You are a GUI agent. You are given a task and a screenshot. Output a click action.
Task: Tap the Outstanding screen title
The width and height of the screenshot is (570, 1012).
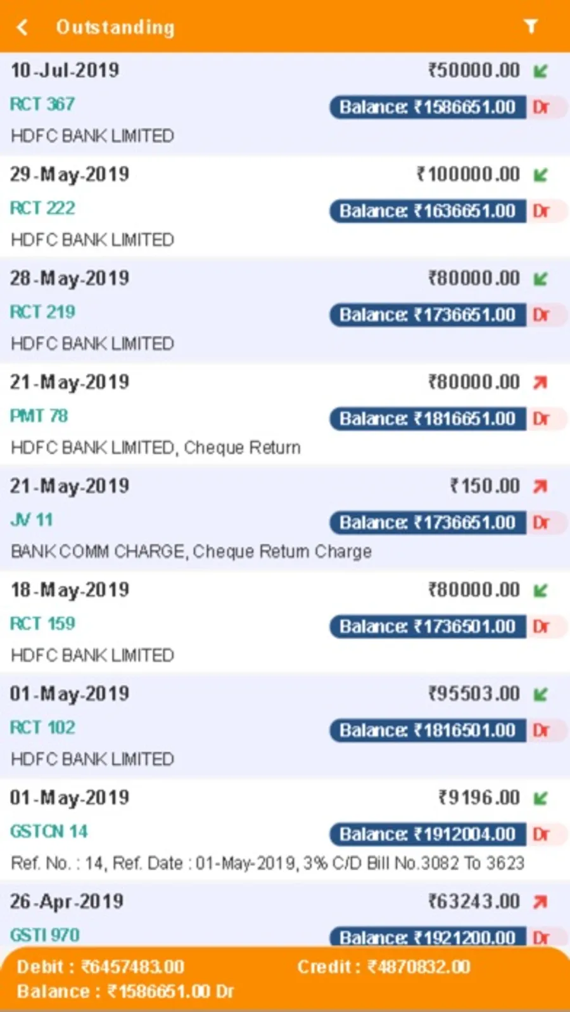click(115, 27)
